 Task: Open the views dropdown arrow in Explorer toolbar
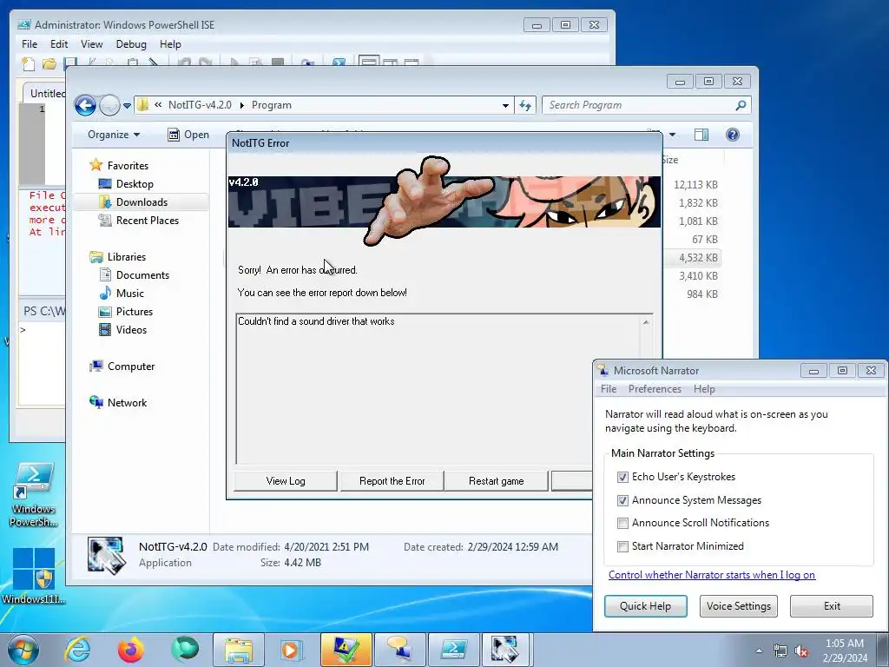point(673,135)
